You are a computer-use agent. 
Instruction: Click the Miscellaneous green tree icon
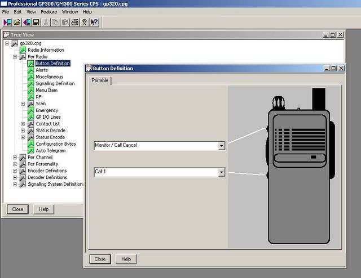[30, 77]
